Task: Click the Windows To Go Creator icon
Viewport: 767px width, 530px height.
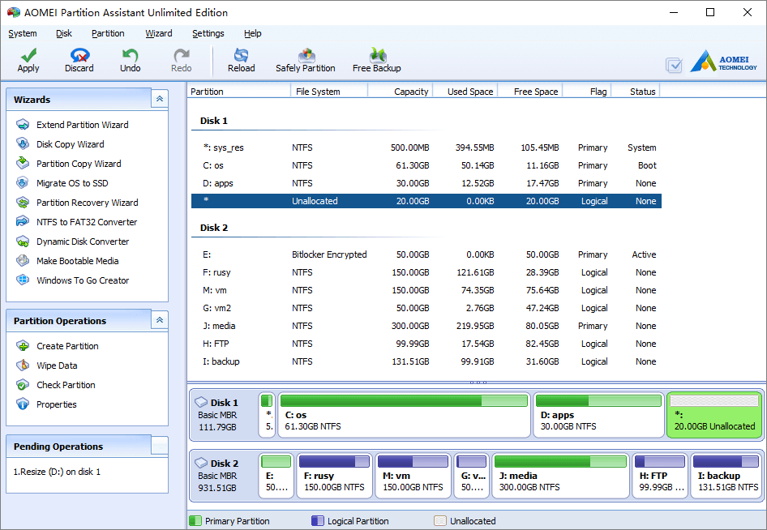Action: coord(23,280)
